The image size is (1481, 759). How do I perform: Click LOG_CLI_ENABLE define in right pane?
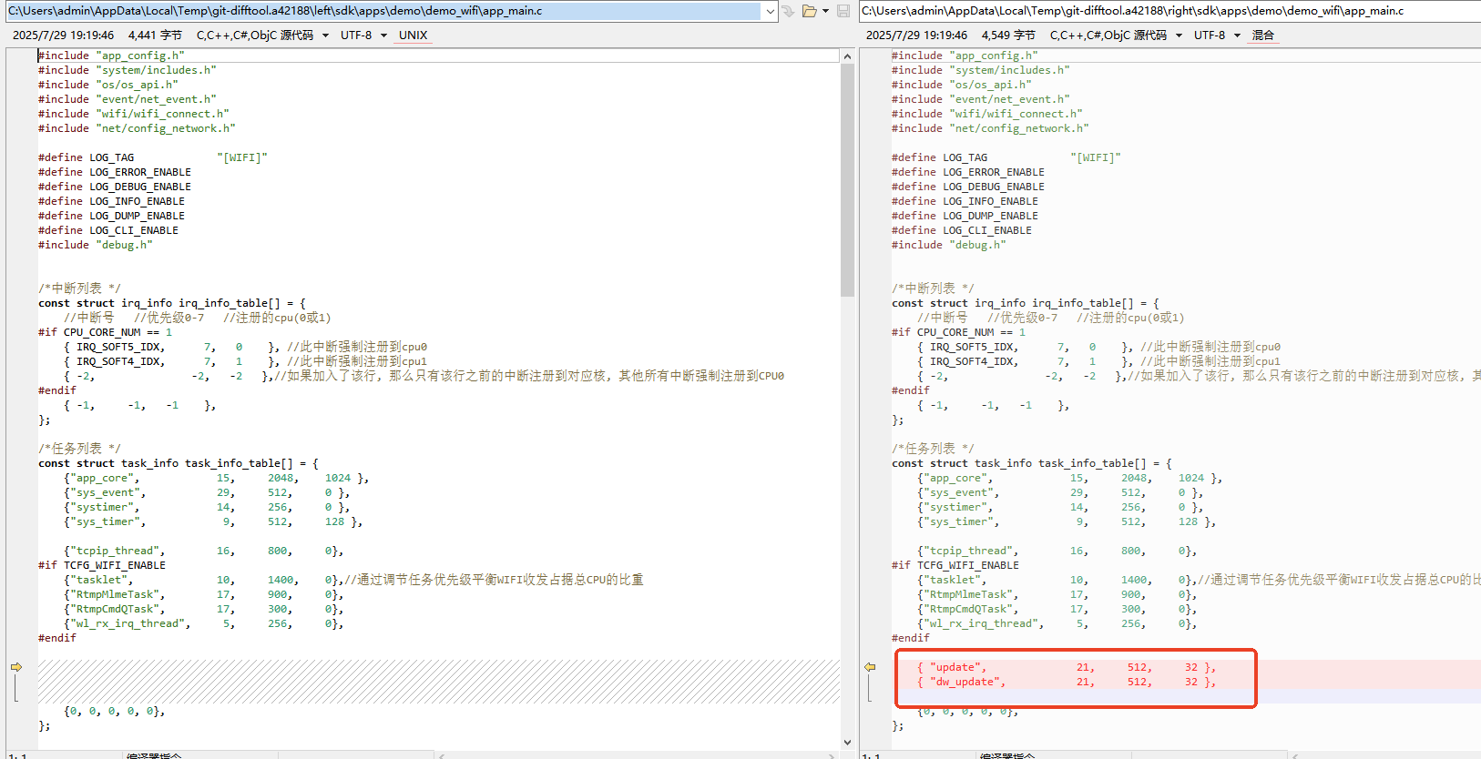point(962,230)
